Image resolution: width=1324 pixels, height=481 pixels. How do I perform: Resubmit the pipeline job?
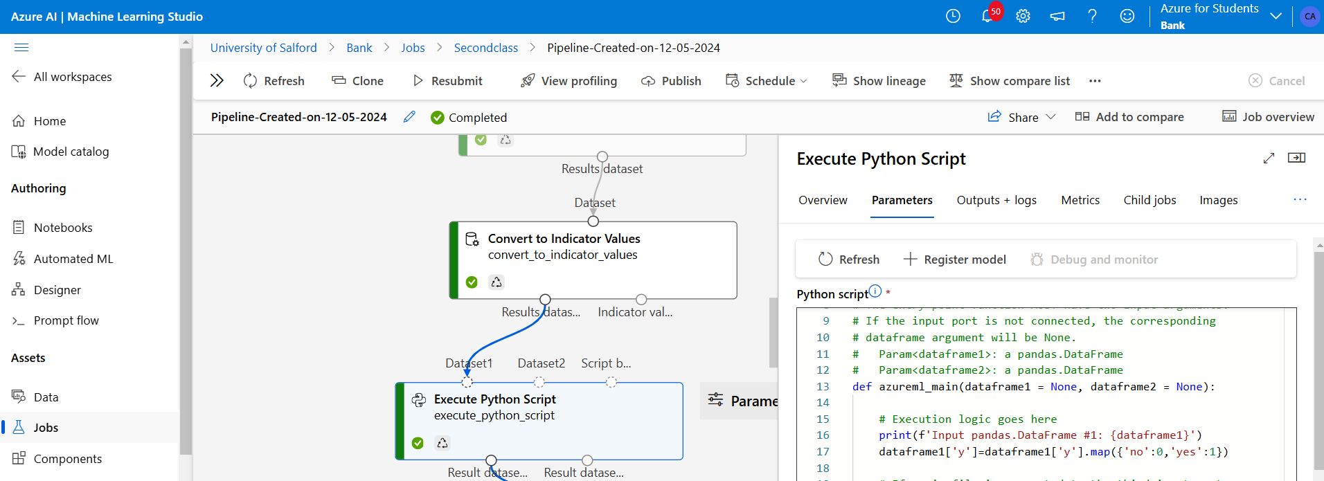pos(447,81)
